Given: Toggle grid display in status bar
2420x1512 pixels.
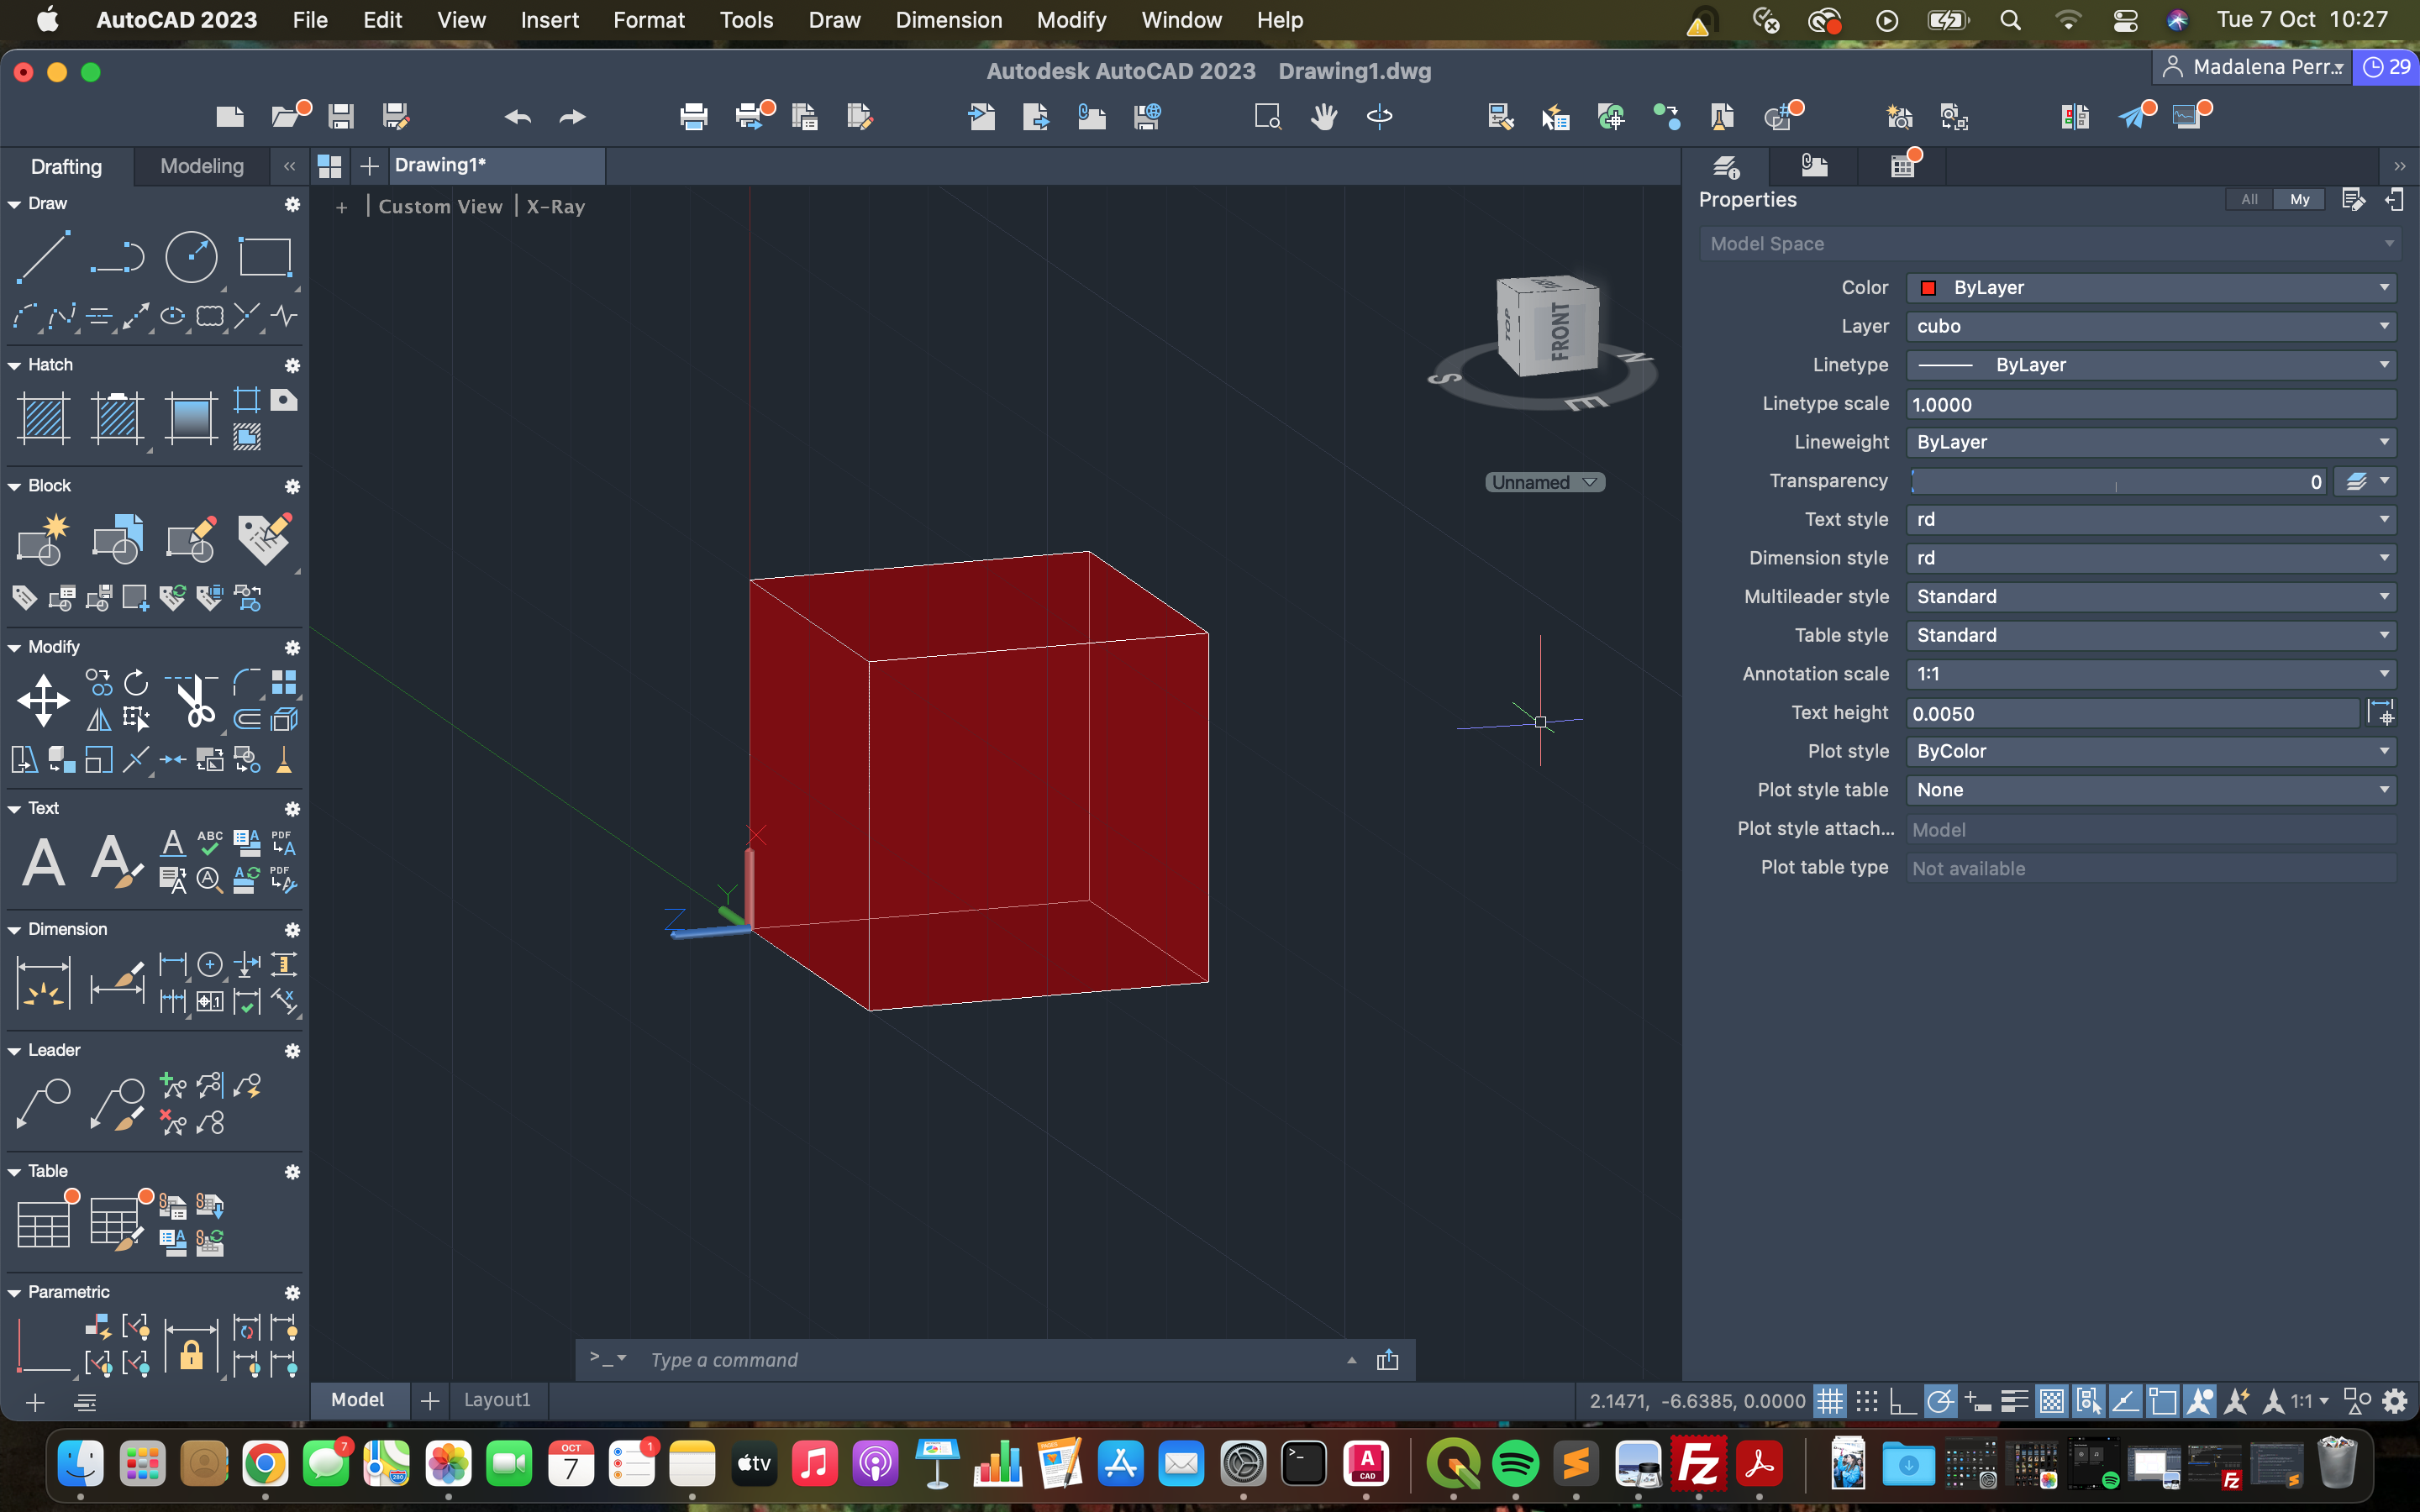Looking at the screenshot, I should 1829,1401.
